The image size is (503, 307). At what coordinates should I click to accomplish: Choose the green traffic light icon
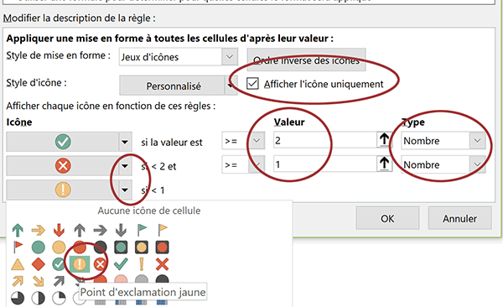(x=121, y=247)
